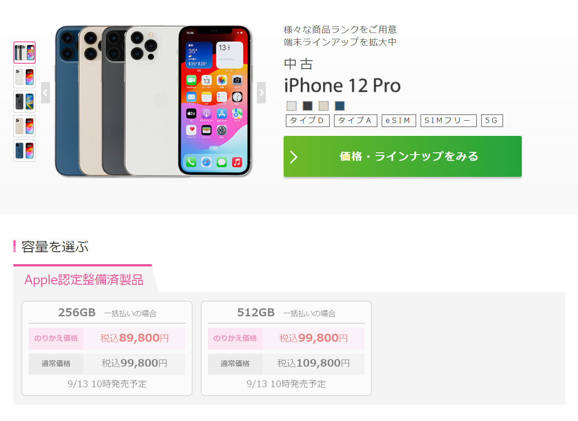Select the graphite iPhone thumbnail
The image size is (578, 421).
click(25, 102)
